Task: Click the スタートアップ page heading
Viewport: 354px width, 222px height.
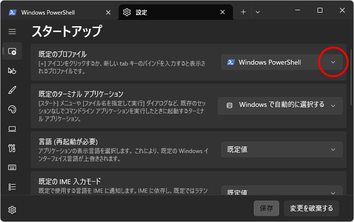Action: pyautogui.click(x=67, y=31)
